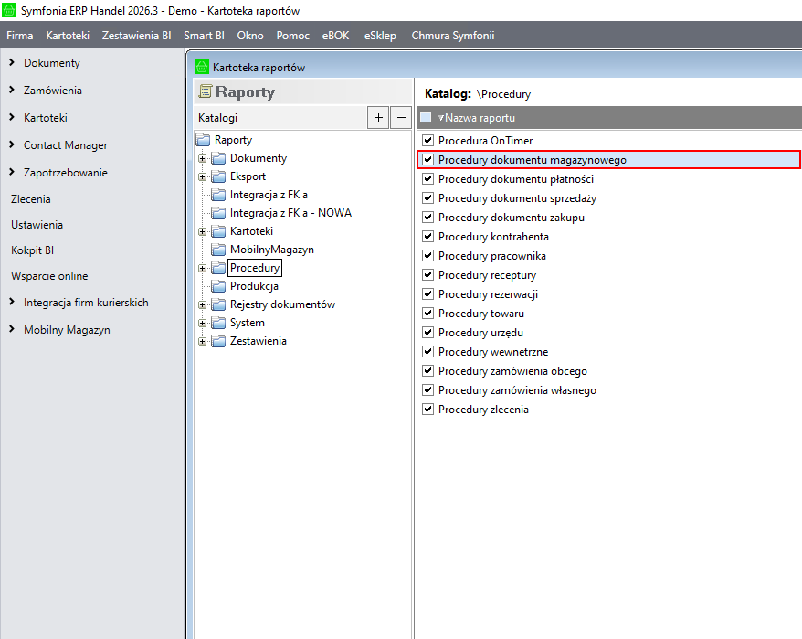Click the Integracja z FK a - NOWA folder icon
The image size is (802, 639).
point(219,213)
